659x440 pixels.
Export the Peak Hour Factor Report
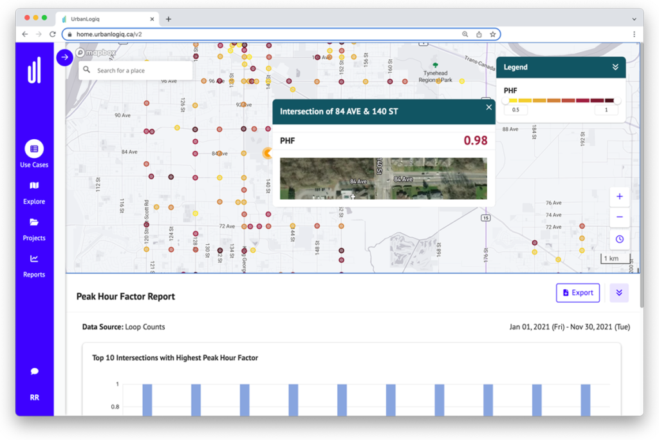tap(578, 292)
